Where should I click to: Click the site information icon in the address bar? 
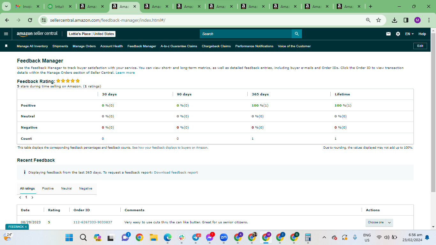44,20
